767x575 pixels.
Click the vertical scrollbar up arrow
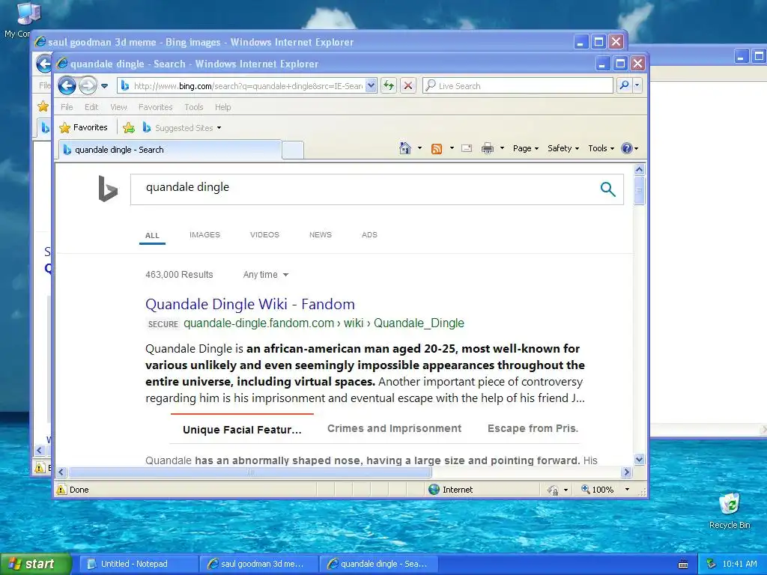point(640,170)
